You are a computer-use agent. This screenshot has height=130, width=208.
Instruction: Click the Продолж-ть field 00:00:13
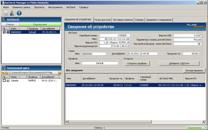point(192,54)
